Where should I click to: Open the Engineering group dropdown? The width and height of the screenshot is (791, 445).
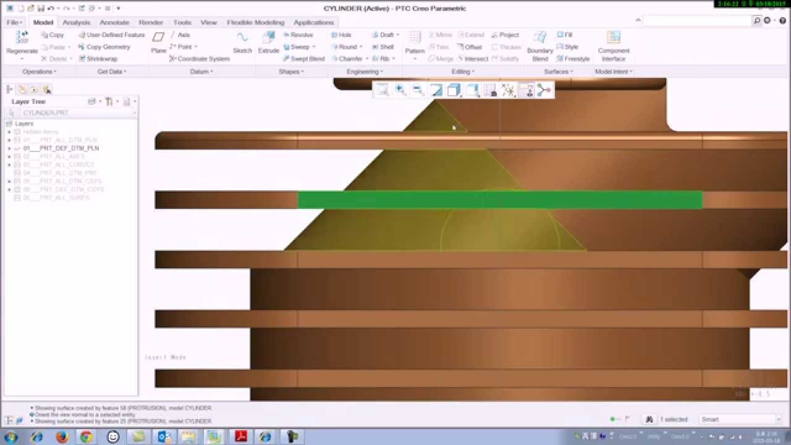[x=365, y=72]
